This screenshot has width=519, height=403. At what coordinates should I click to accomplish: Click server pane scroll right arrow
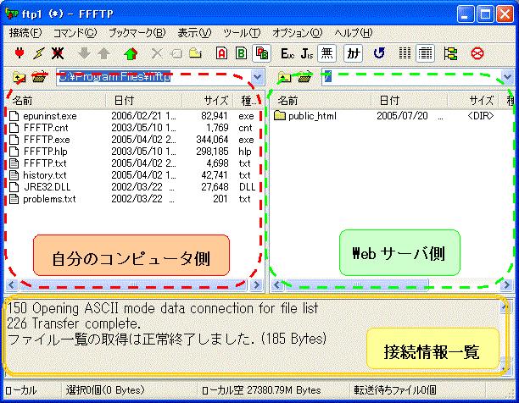507,284
